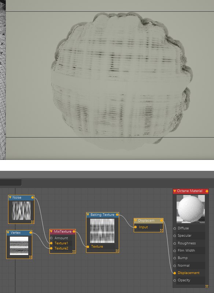This screenshot has width=214, height=293.
Task: Click the Vertex node output port
Action: [30, 232]
